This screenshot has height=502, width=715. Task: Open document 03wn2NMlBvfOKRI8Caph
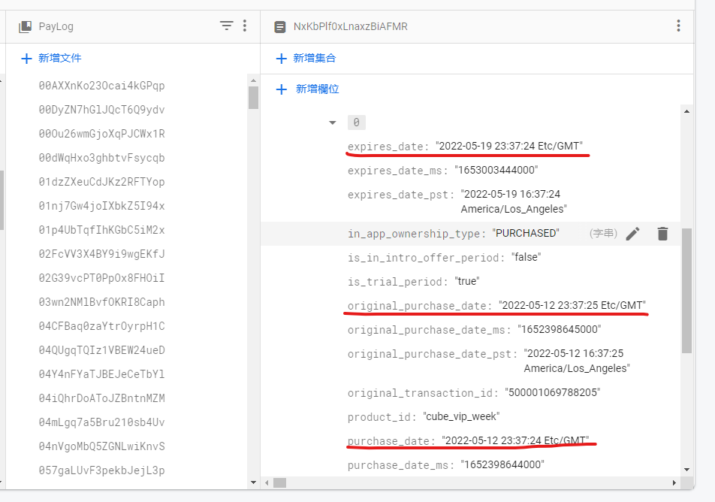[x=101, y=302]
